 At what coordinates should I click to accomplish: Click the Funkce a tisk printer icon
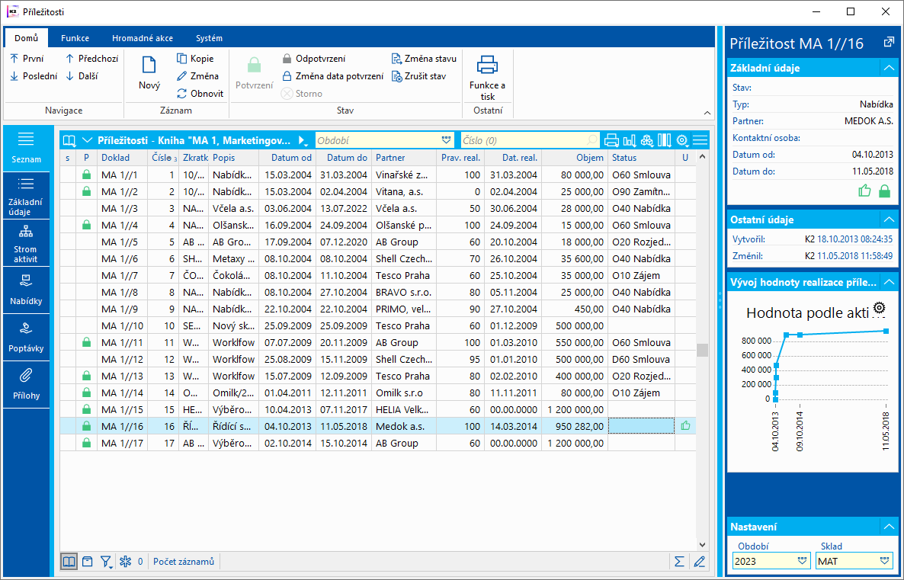click(x=487, y=66)
